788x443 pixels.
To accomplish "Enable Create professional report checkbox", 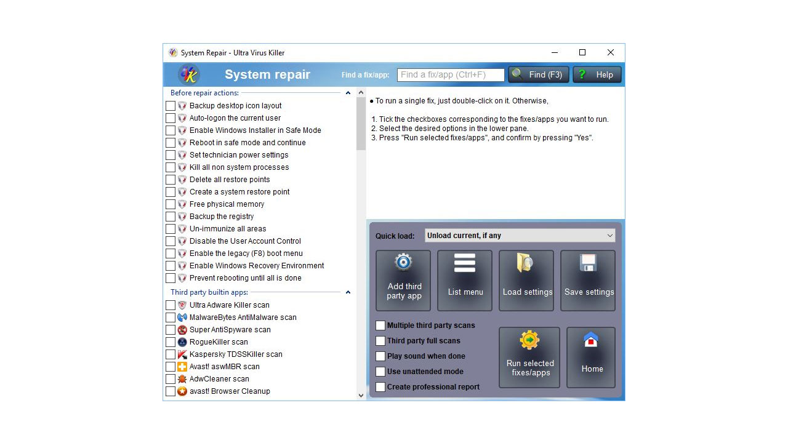I will [x=380, y=387].
